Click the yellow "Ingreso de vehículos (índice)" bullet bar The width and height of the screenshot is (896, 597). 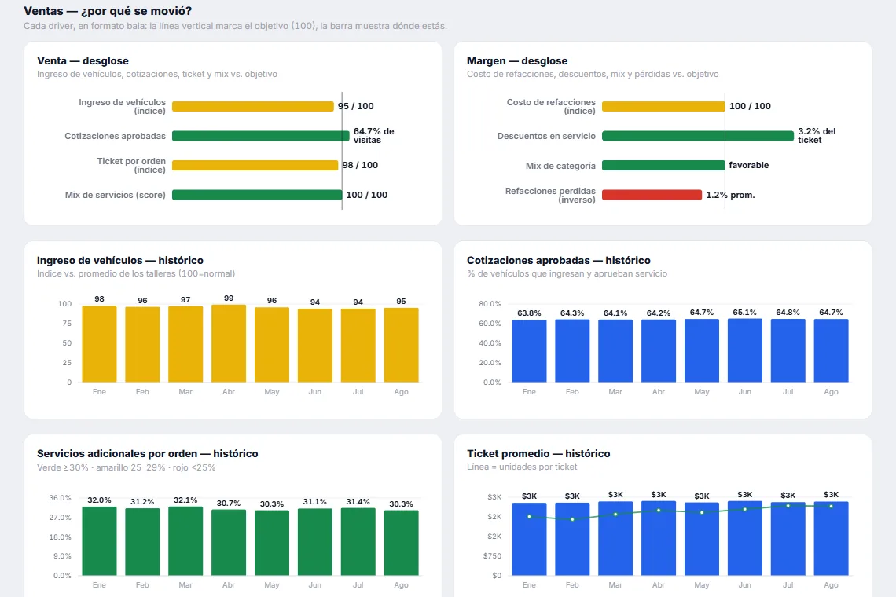click(x=252, y=106)
